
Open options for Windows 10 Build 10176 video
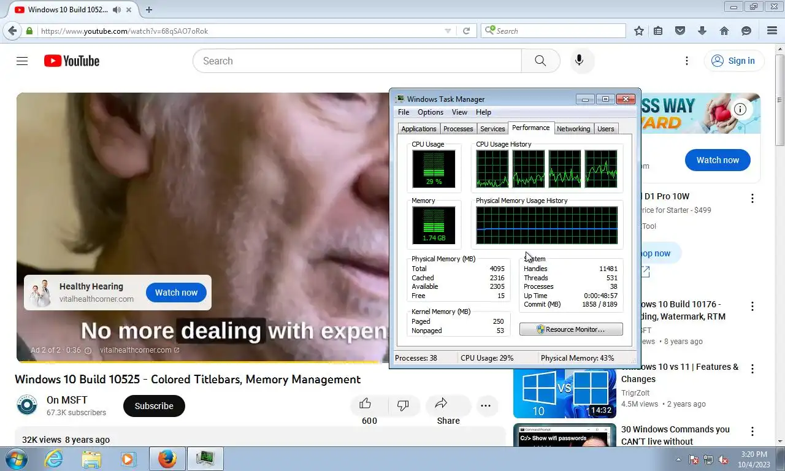tap(752, 306)
